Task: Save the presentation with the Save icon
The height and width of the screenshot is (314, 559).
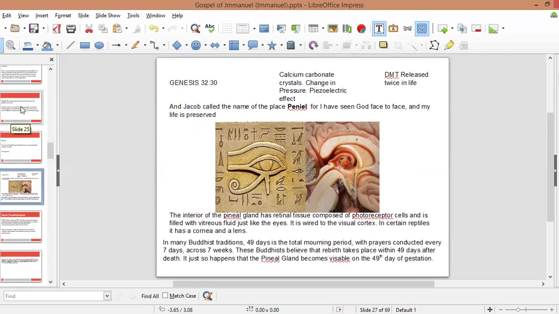Action: [x=34, y=29]
